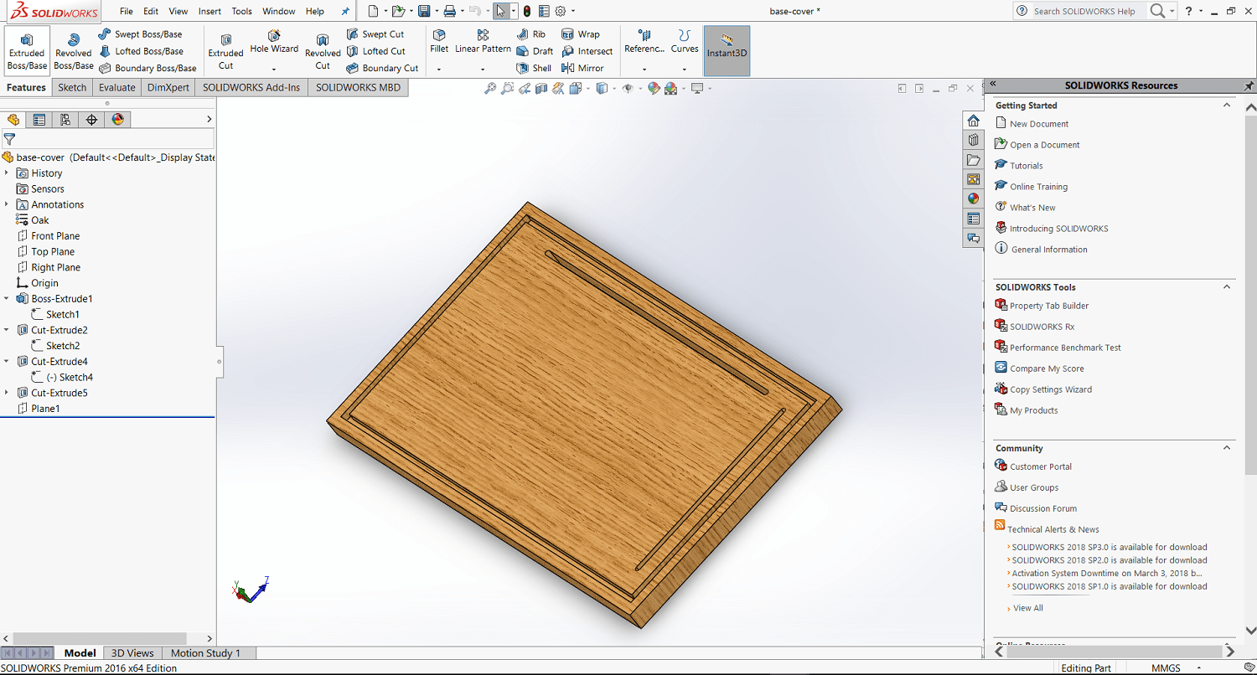Expand the Annotations tree node
Viewport: 1257px width, 675px height.
click(7, 204)
